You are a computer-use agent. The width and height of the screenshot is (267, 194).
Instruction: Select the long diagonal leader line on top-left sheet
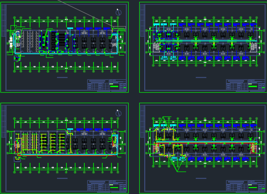coord(85,14)
